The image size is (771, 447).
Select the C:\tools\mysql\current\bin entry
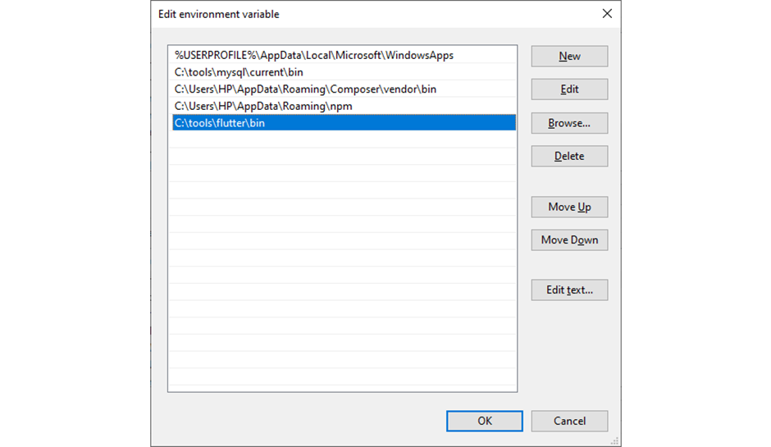344,72
